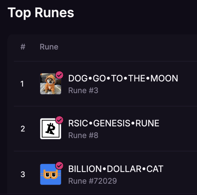Sort by the Rune column header
The width and height of the screenshot is (197, 195).
pos(49,47)
